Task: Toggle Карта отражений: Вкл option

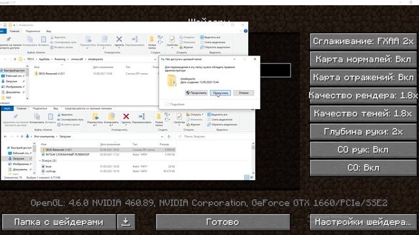Action: coord(363,77)
